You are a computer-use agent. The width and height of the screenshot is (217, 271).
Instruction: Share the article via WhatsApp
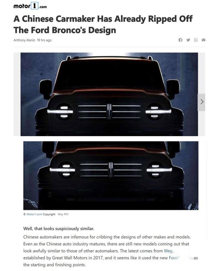coord(196,40)
